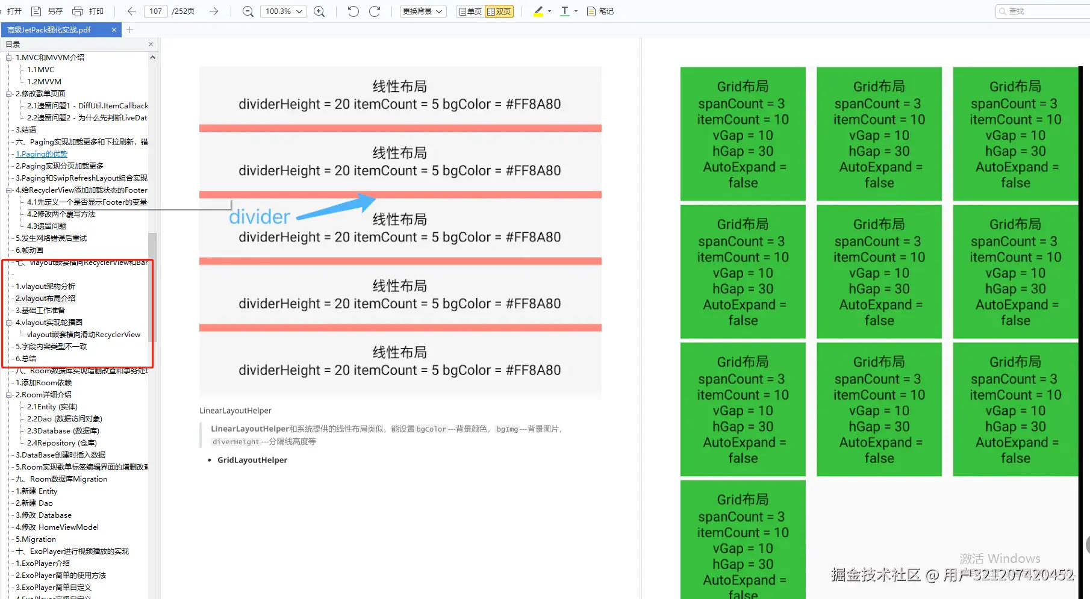Screen dimensions: 1090x599
Task: Close the 高级JetPack强化实战.pdf tab
Action: tap(114, 29)
